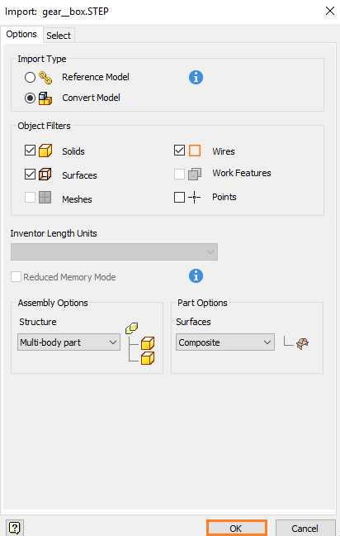The width and height of the screenshot is (340, 536).
Task: Expand the Surfaces Composite dropdown
Action: (225, 342)
